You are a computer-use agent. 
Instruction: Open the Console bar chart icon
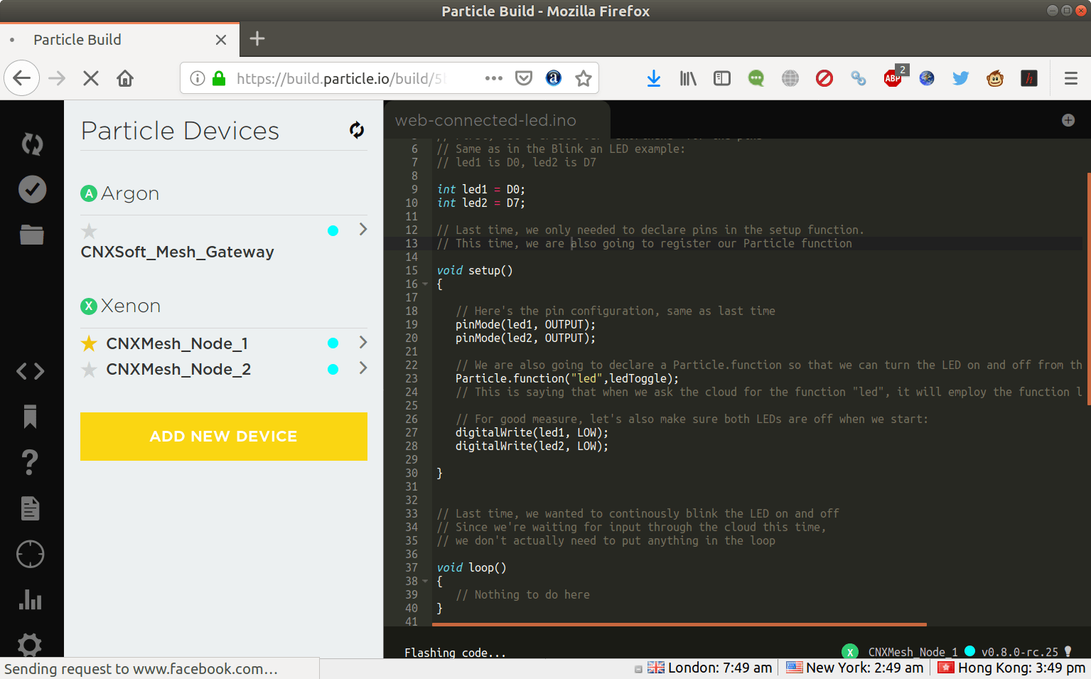pyautogui.click(x=31, y=600)
